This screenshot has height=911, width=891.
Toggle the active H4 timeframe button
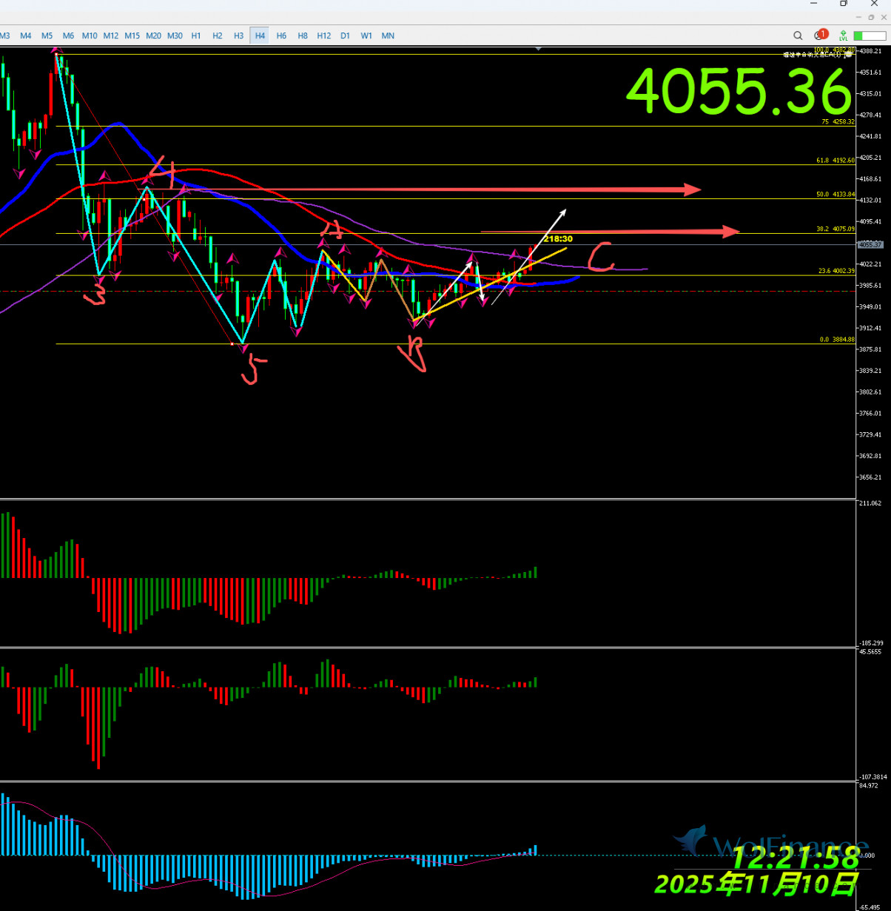(x=260, y=36)
